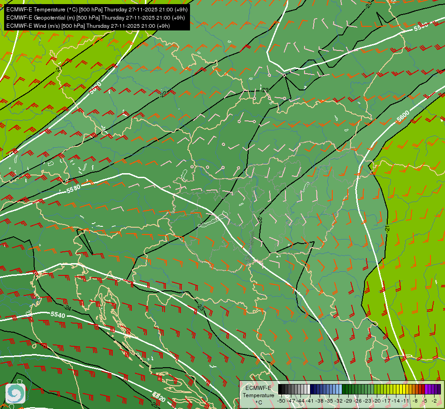Viewport: 445px width, 409px height.
Task: Click the black swatch above the -50 label
Action: point(280,389)
